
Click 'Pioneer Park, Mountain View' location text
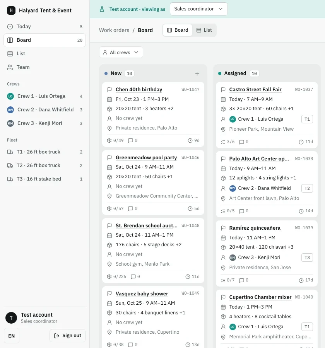coord(261,129)
